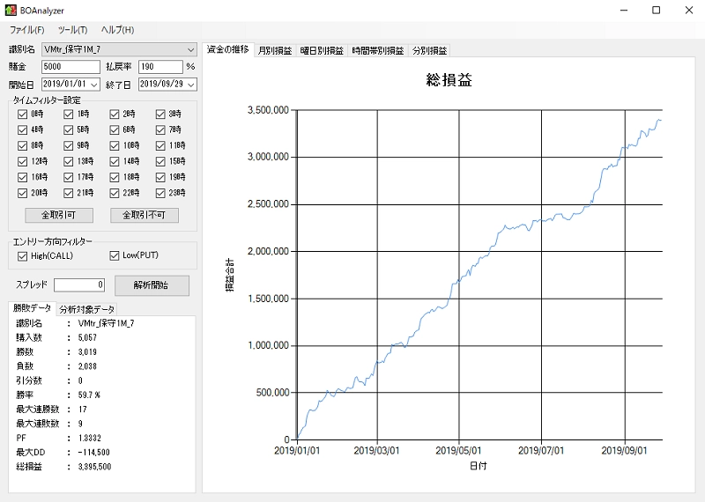The image size is (705, 502).
Task: Switch to the 月別損益 tab
Action: coord(275,51)
